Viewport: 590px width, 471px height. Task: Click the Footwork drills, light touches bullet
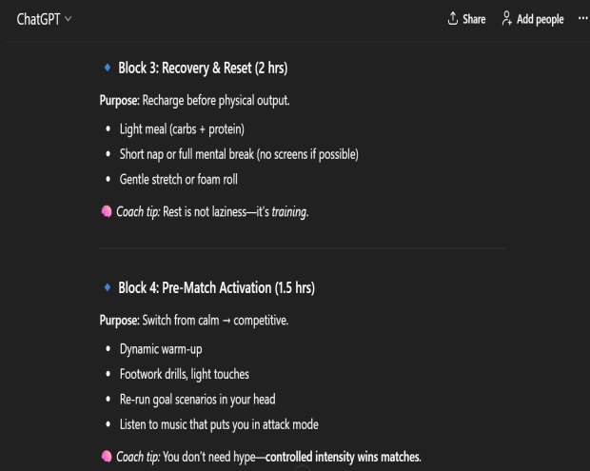click(x=184, y=373)
